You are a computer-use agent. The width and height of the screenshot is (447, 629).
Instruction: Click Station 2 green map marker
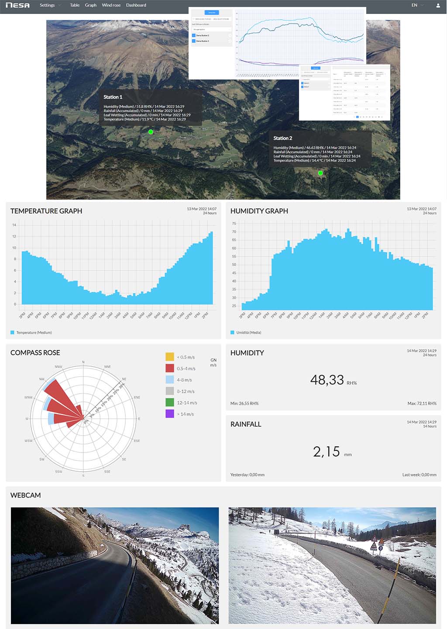(320, 173)
